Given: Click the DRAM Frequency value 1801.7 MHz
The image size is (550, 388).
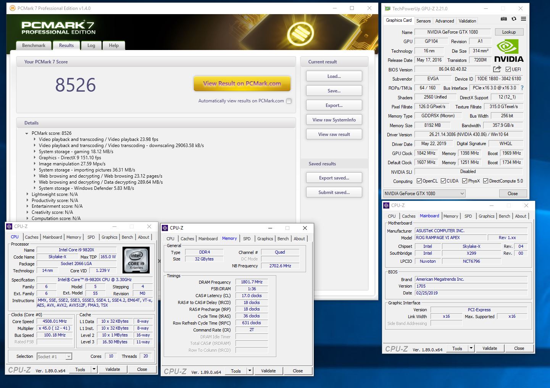Looking at the screenshot, I should click(252, 282).
